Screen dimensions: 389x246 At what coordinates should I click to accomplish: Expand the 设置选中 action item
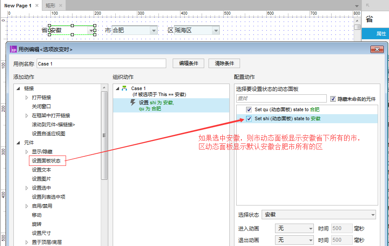[x=27, y=188]
